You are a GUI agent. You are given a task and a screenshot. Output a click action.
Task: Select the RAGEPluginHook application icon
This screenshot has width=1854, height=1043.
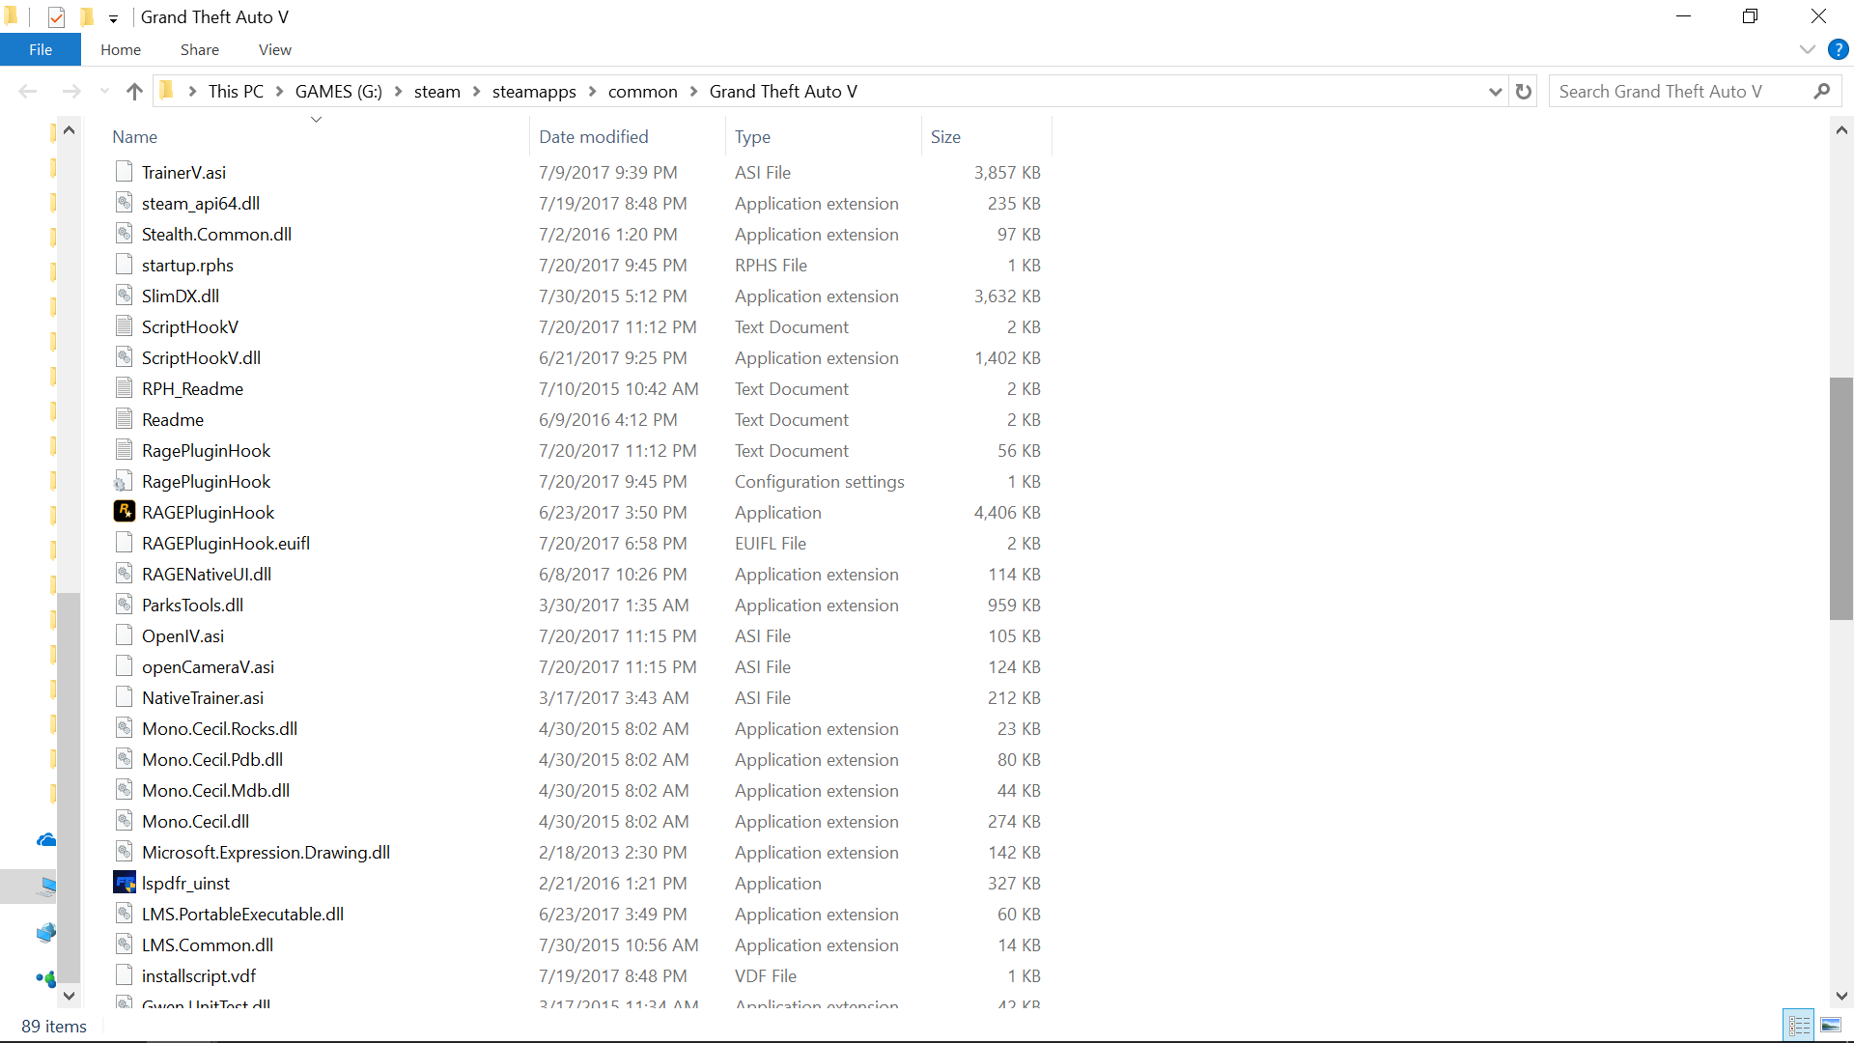coord(125,512)
